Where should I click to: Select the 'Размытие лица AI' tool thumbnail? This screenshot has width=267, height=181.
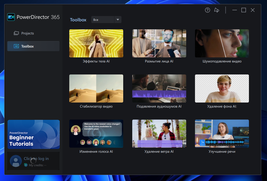coord(159,43)
